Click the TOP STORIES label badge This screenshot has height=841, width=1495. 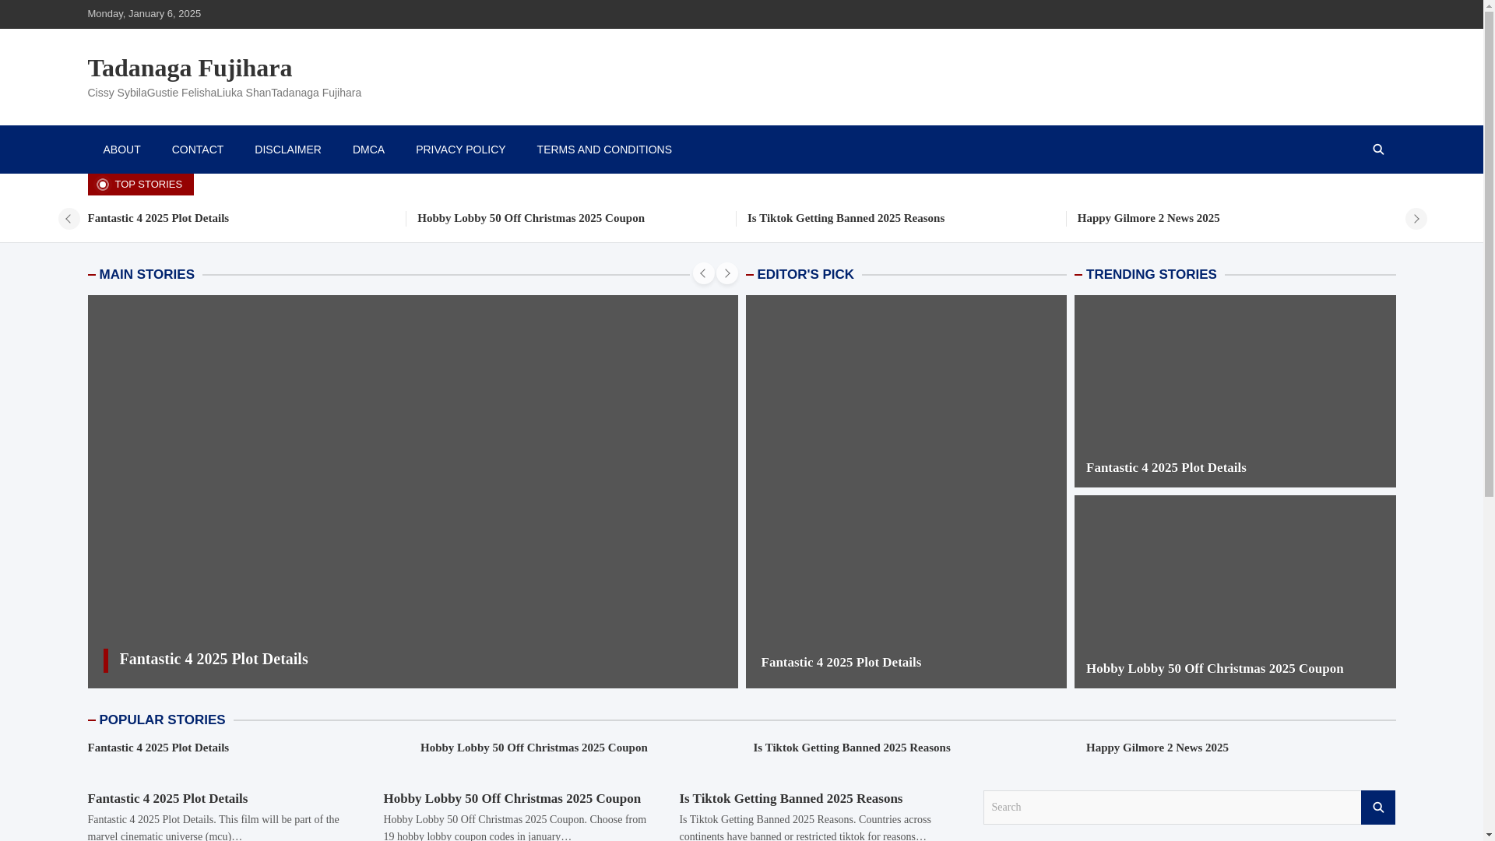point(140,185)
